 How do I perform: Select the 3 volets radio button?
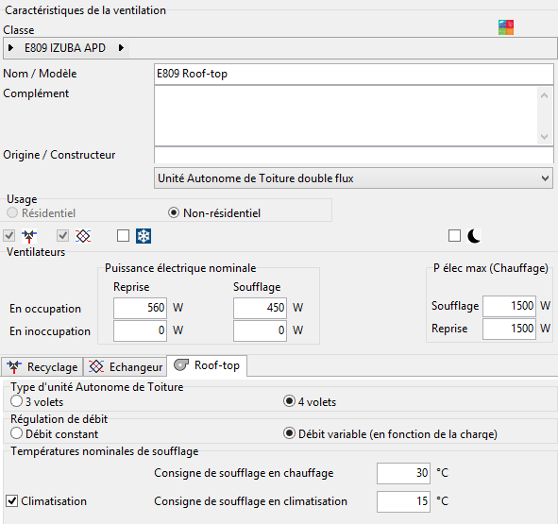tap(16, 401)
